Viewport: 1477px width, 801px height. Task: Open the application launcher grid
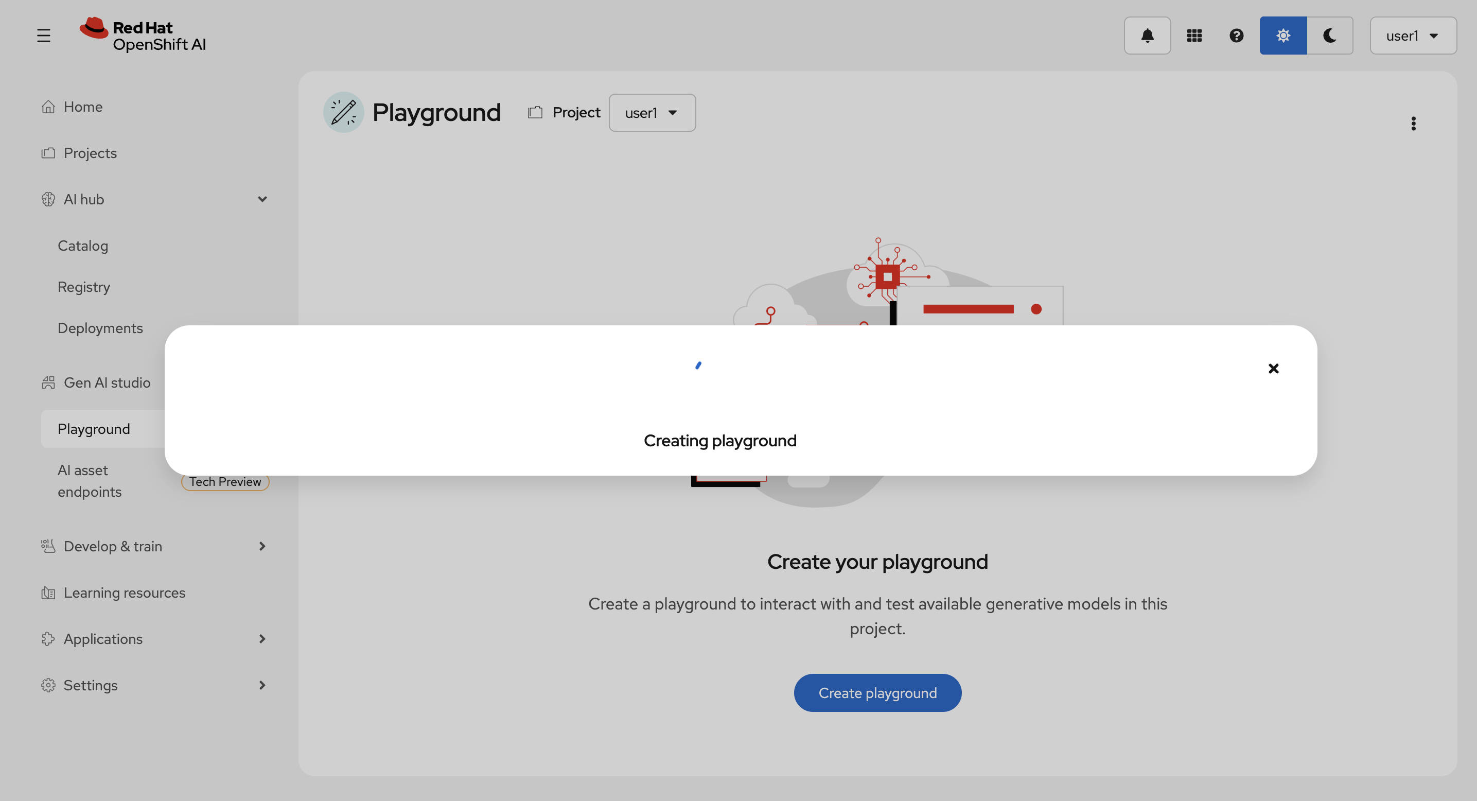(x=1194, y=36)
